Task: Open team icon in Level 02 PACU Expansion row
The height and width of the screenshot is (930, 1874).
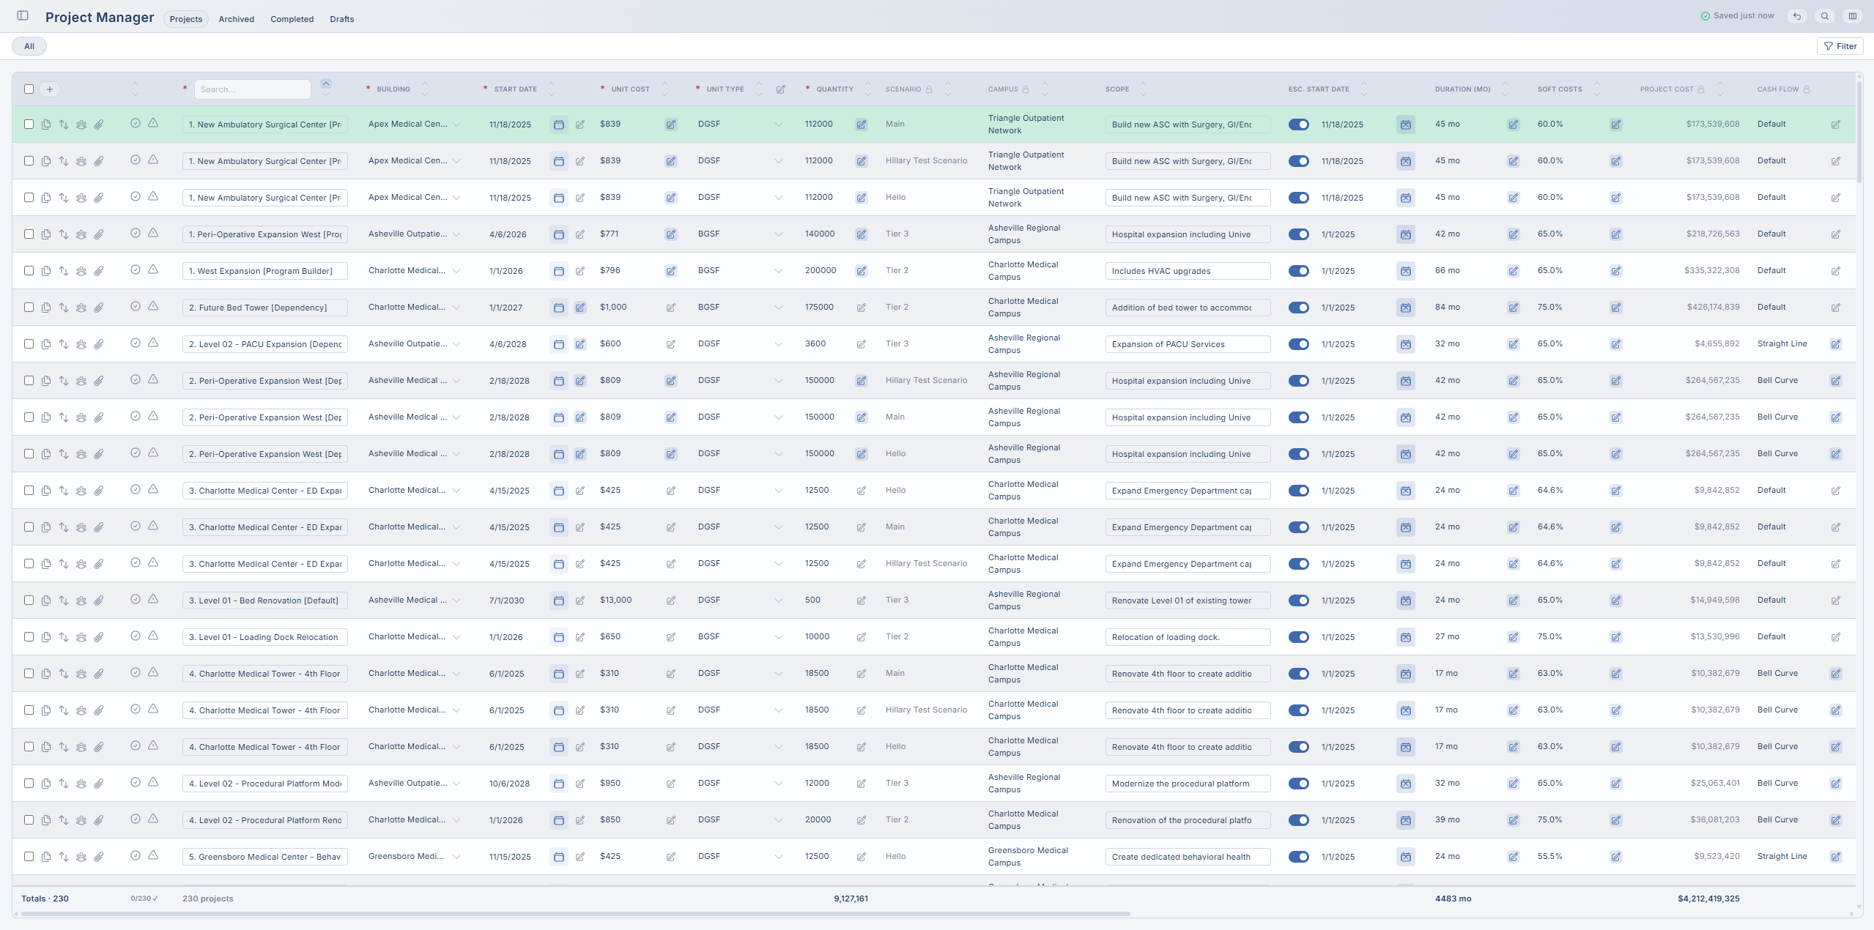Action: point(81,344)
